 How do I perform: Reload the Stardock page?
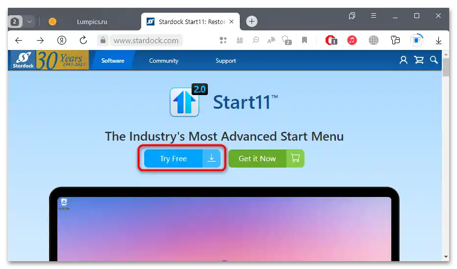[x=83, y=40]
